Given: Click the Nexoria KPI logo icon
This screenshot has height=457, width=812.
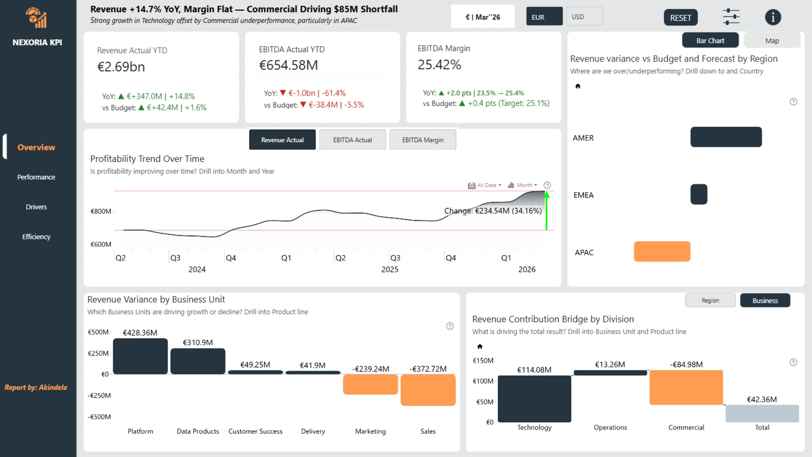Looking at the screenshot, I should point(37,18).
